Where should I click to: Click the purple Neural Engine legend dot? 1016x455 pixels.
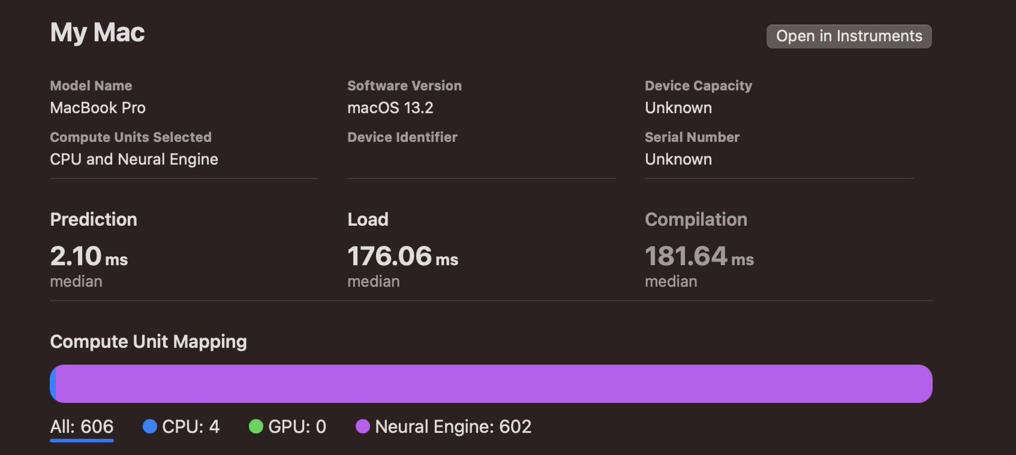363,426
